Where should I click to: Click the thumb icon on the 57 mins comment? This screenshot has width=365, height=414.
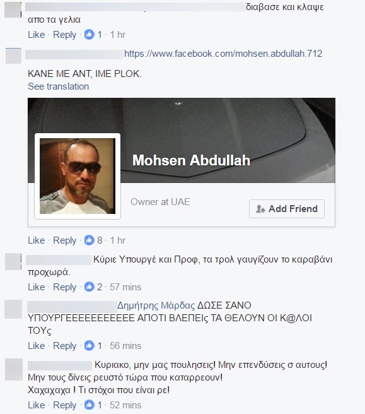[89, 287]
